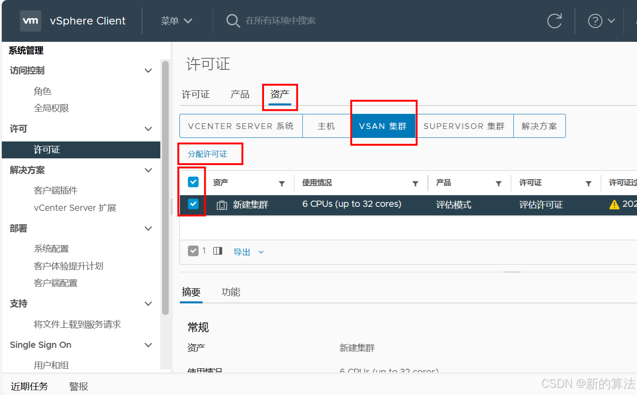Click the vSphere Client title
This screenshot has width=637, height=395.
pyautogui.click(x=88, y=21)
